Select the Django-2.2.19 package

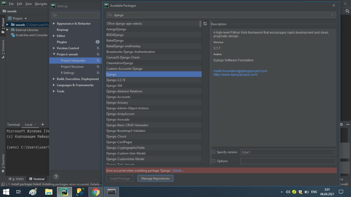click(x=154, y=80)
